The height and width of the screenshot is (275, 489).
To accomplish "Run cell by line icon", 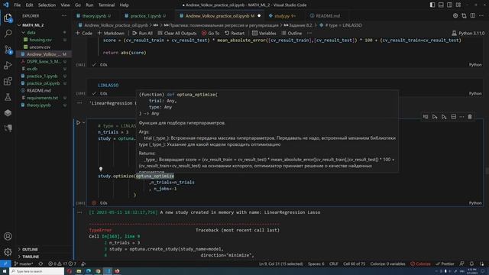I will (x=426, y=117).
